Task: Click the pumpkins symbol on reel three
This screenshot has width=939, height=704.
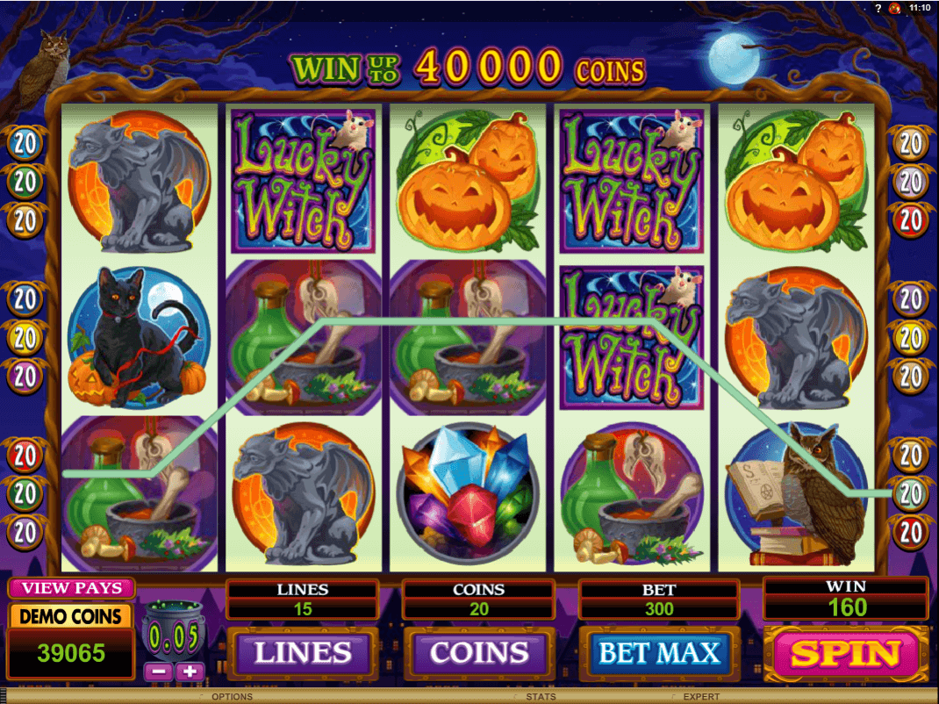Action: [x=468, y=181]
